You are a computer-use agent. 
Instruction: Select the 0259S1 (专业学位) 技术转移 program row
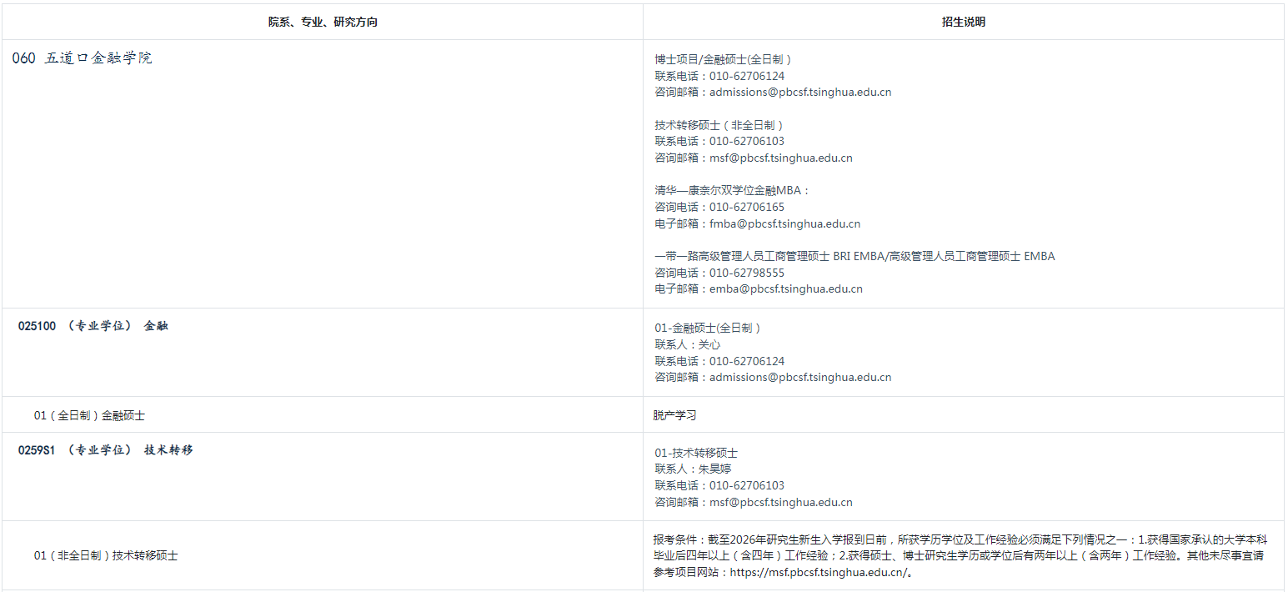click(106, 450)
